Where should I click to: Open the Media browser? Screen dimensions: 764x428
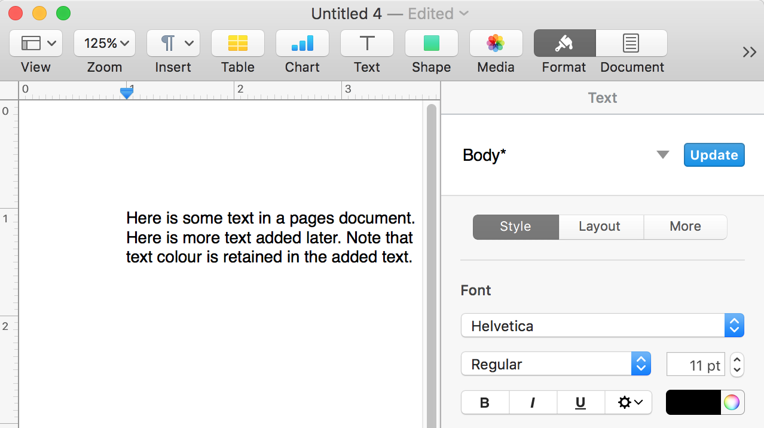[496, 43]
